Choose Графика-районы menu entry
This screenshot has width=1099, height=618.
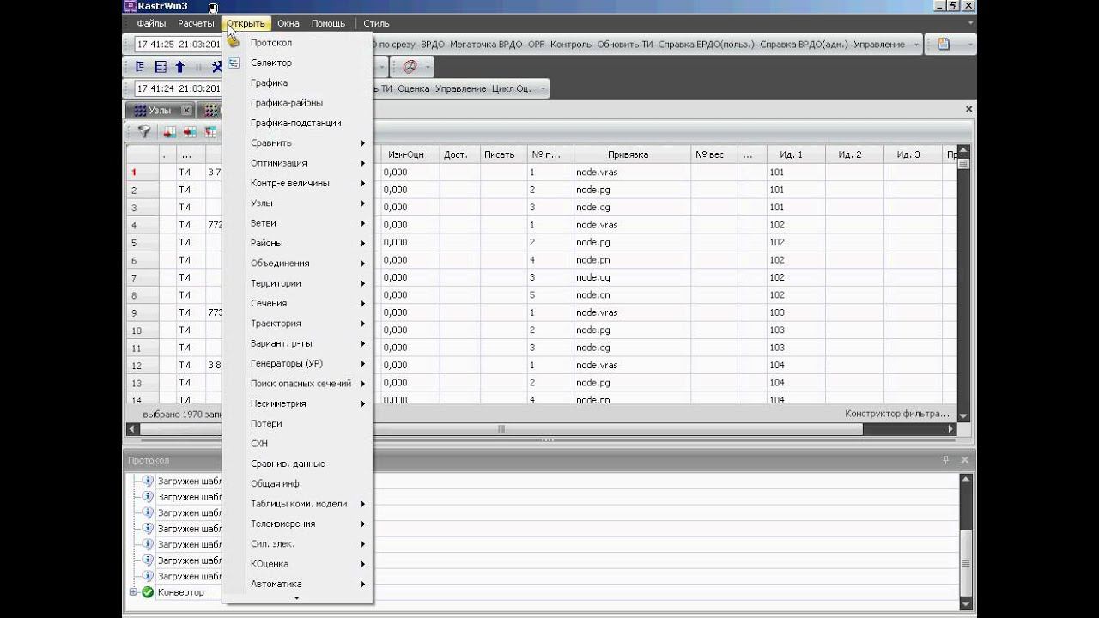click(297, 103)
